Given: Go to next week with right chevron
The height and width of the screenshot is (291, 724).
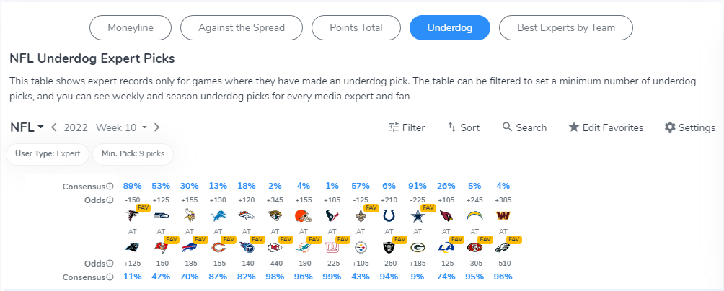Looking at the screenshot, I should coord(157,127).
